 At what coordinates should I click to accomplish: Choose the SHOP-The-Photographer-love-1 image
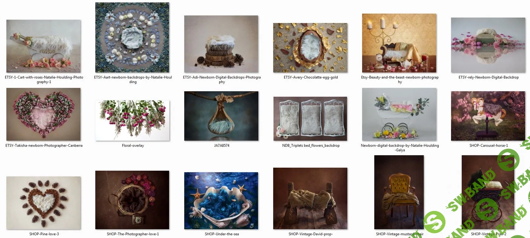click(x=132, y=200)
